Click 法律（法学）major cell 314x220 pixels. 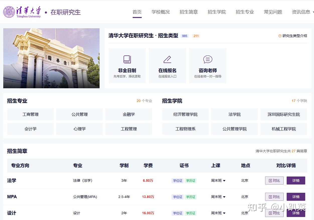tap(83, 180)
